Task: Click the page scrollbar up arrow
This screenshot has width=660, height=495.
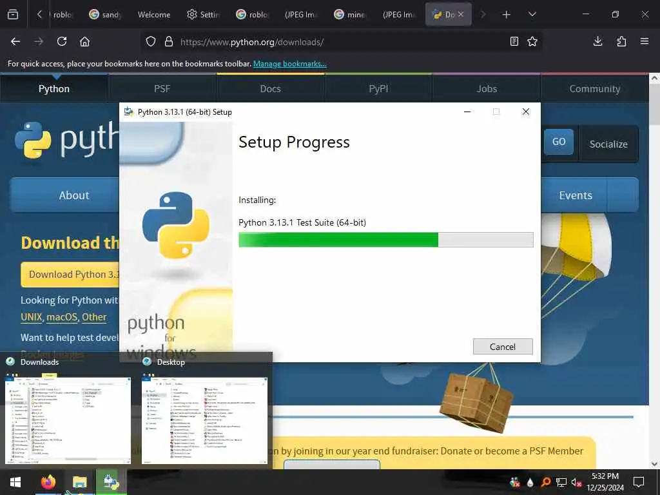Action: pos(654,78)
